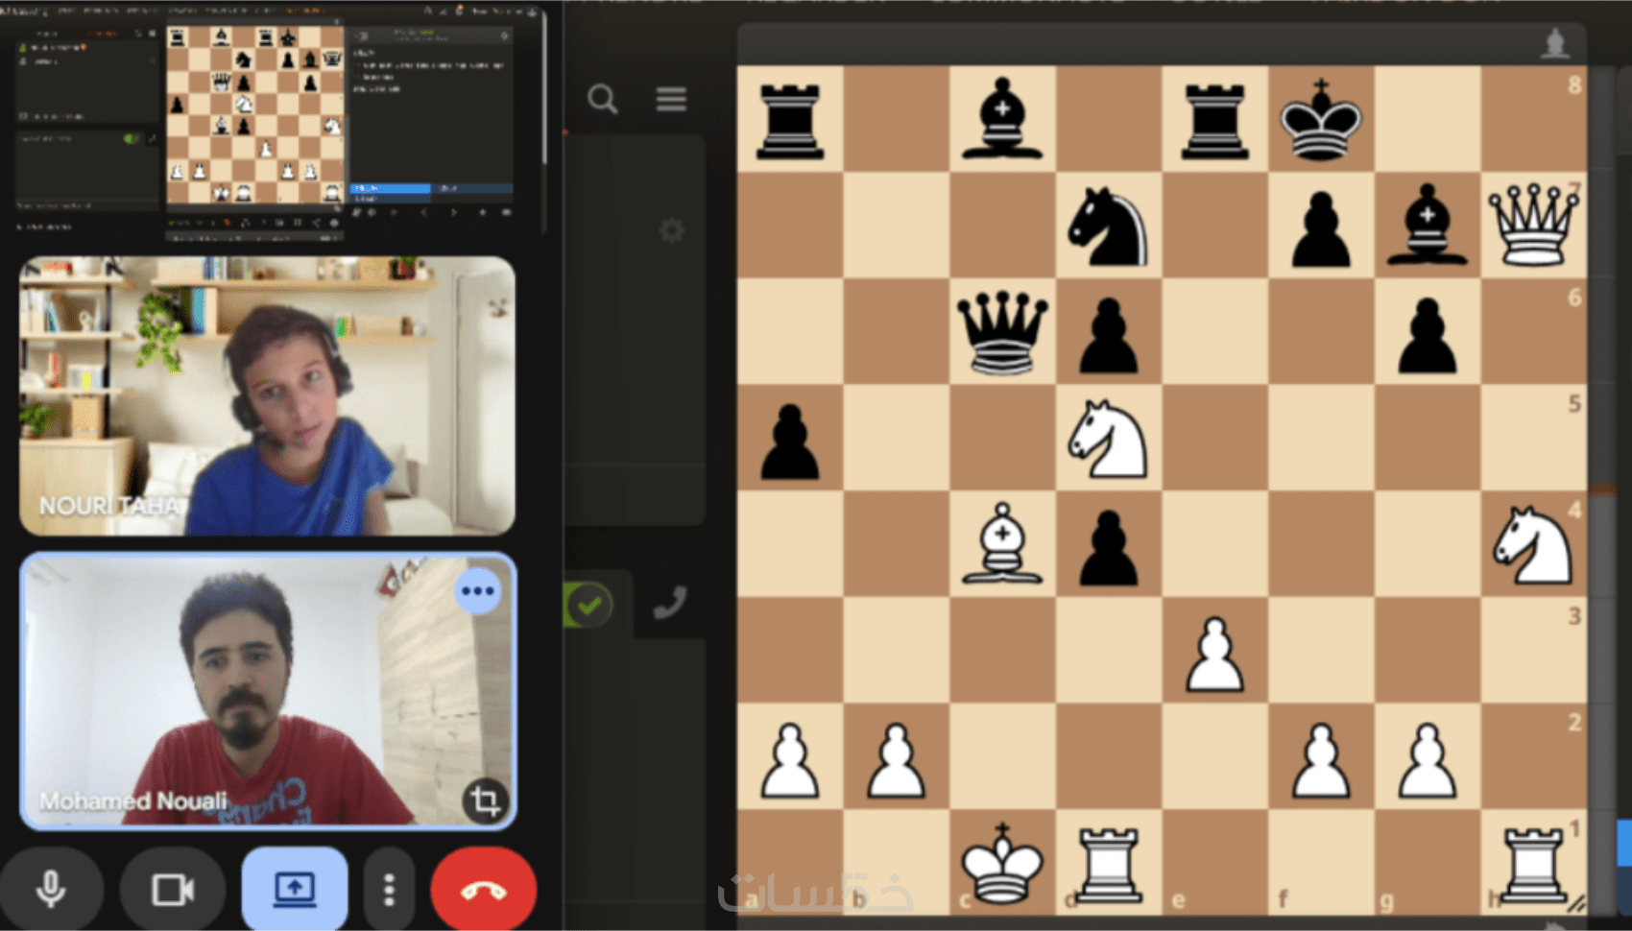End the call with the red hang-up button
This screenshot has height=931, width=1632.
[x=484, y=890]
